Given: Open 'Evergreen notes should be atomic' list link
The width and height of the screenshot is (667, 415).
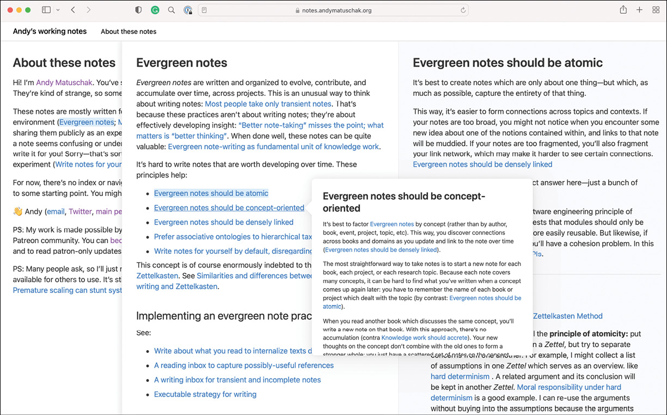Looking at the screenshot, I should 211,193.
